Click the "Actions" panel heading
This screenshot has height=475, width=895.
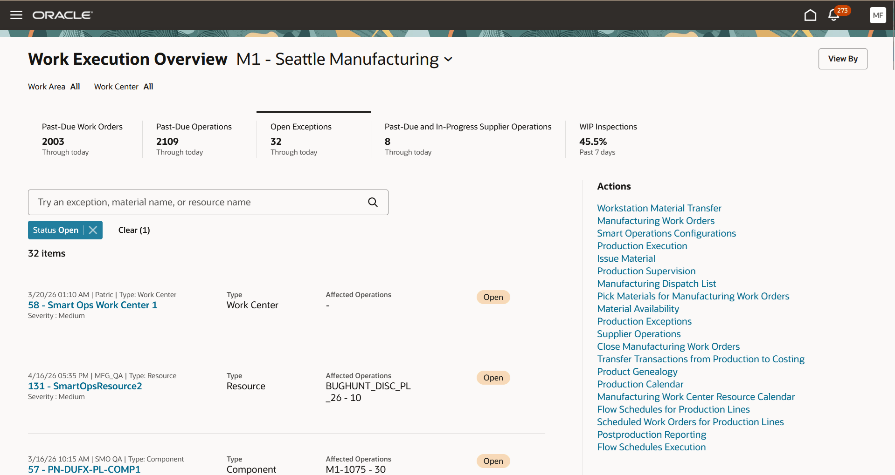614,186
